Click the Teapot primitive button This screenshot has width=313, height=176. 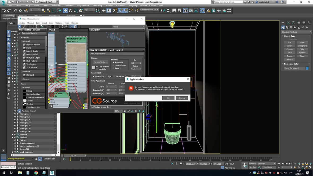[289, 56]
